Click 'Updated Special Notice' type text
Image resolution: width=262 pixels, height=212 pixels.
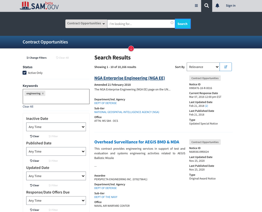[x=203, y=124]
